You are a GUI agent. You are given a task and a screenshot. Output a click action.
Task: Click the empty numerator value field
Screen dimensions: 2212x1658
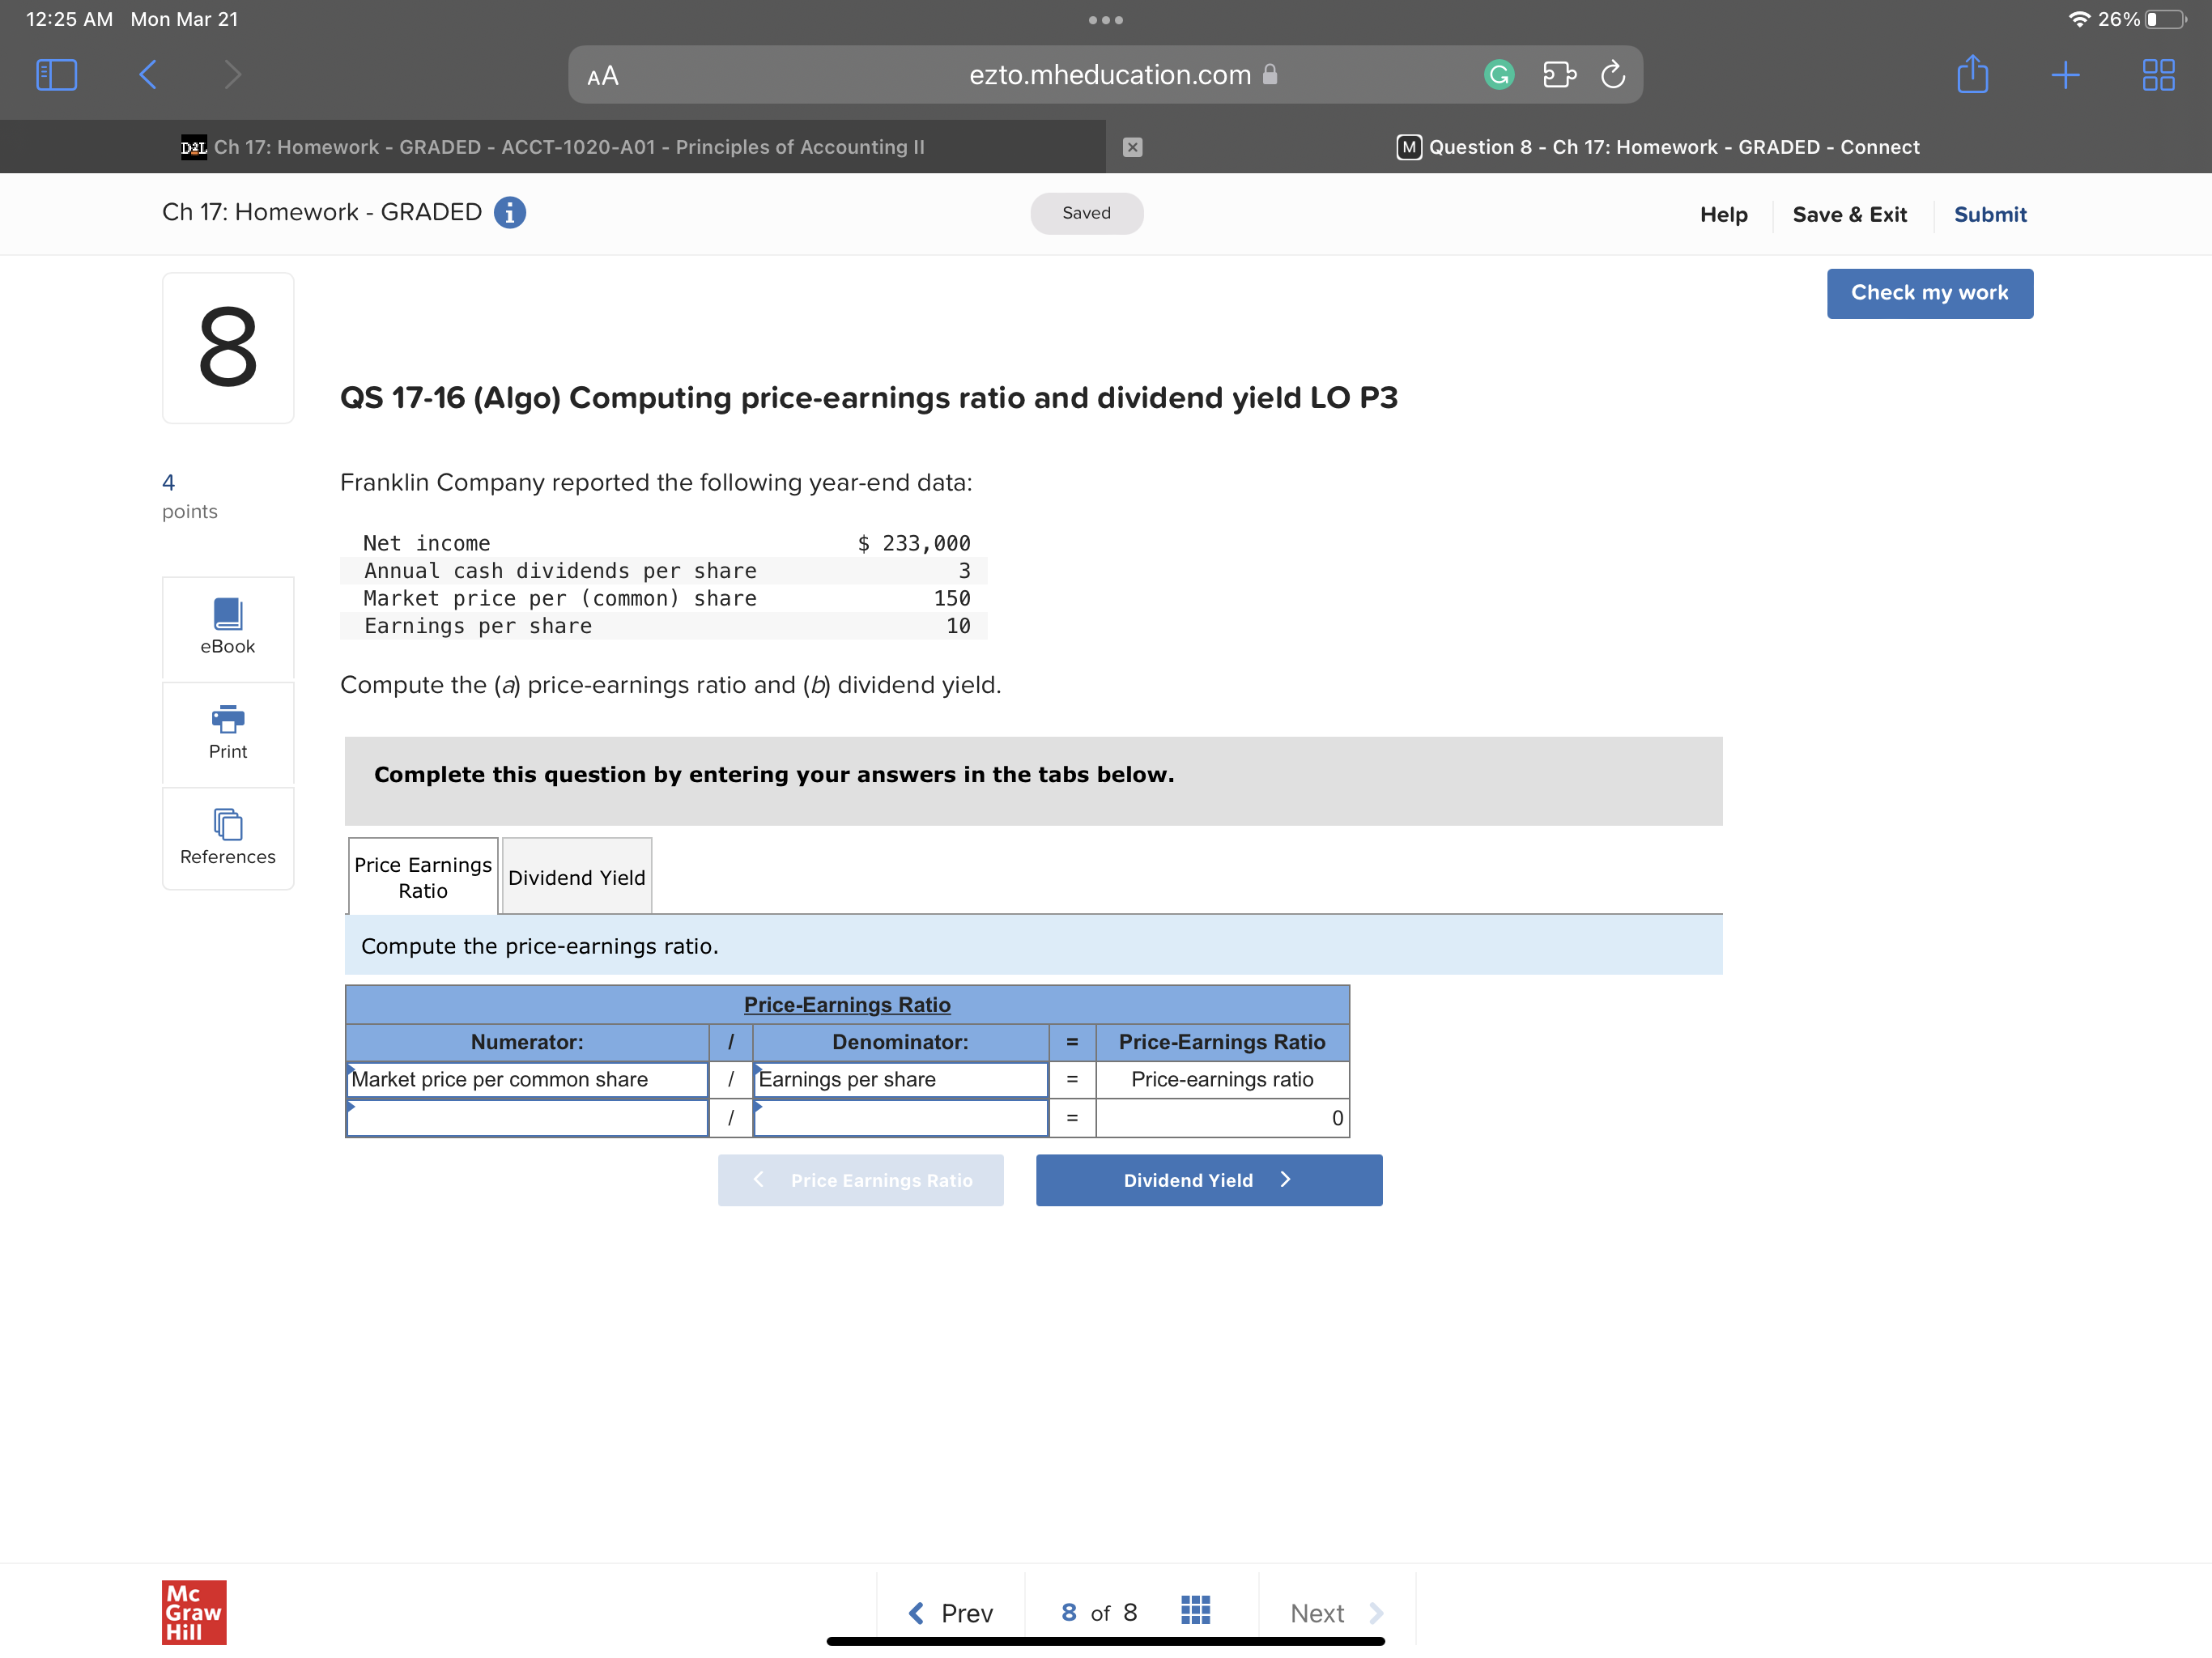527,1118
